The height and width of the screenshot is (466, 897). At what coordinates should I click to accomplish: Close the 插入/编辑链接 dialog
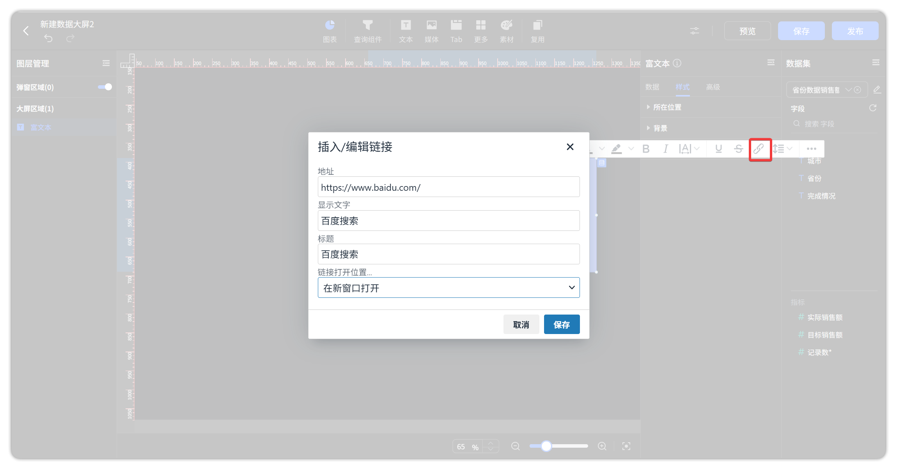[570, 147]
